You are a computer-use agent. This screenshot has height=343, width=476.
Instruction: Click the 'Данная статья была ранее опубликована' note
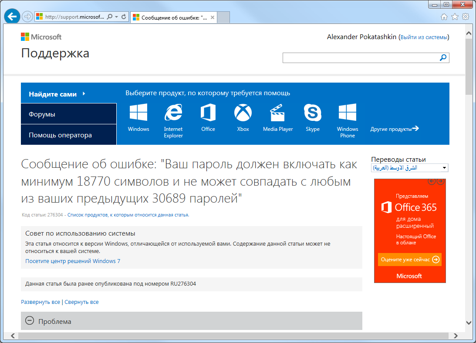111,284
